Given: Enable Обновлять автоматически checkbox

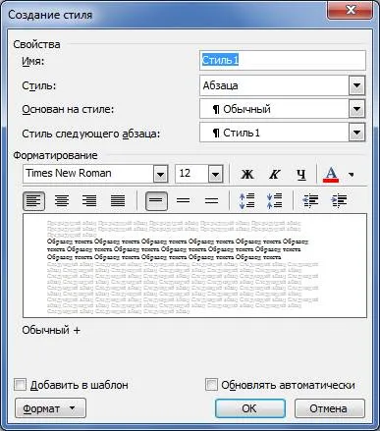Looking at the screenshot, I should tap(211, 385).
